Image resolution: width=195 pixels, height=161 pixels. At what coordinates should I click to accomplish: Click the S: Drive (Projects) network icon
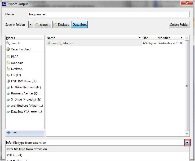click(x=8, y=100)
